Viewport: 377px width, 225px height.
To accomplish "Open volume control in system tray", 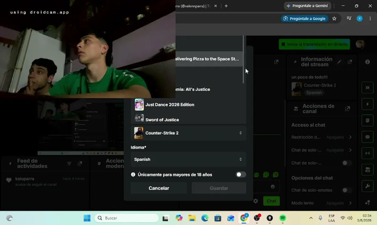I will (350, 218).
